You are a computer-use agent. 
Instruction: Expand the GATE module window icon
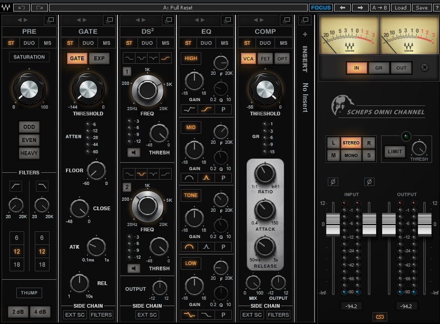tap(110, 20)
